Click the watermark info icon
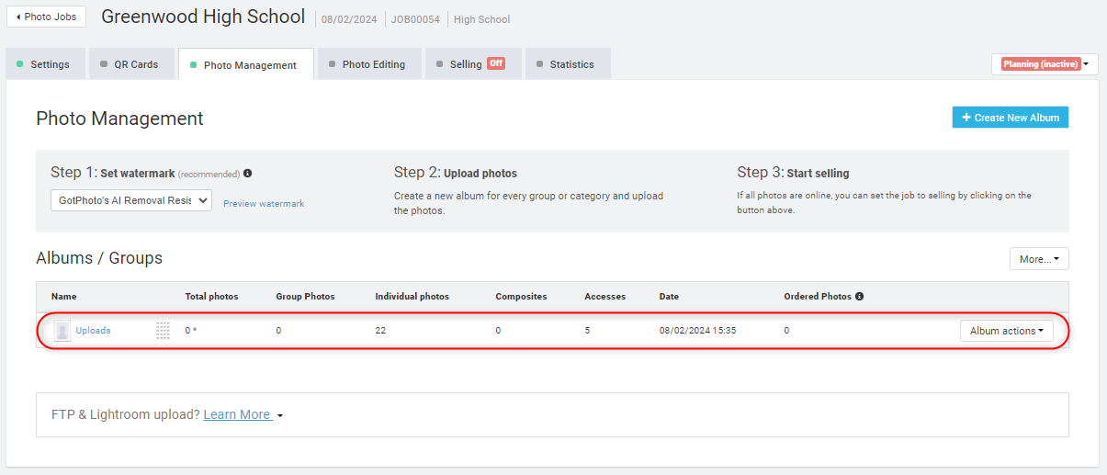1107x475 pixels. click(248, 173)
